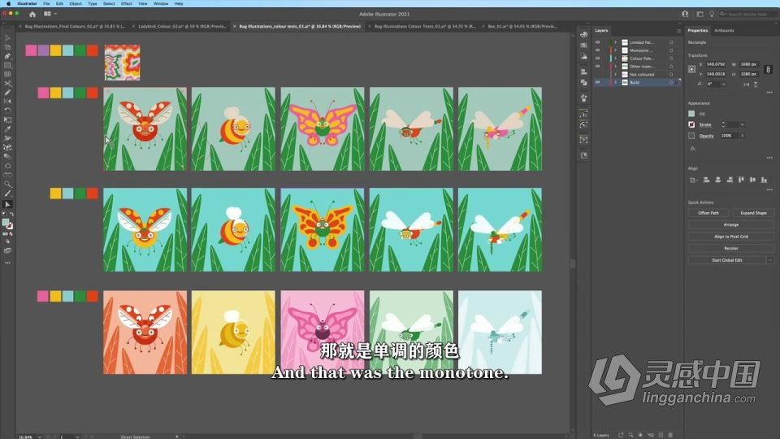Image resolution: width=780 pixels, height=439 pixels.
Task: Select the Ellipse shape tool
Action: (x=7, y=166)
